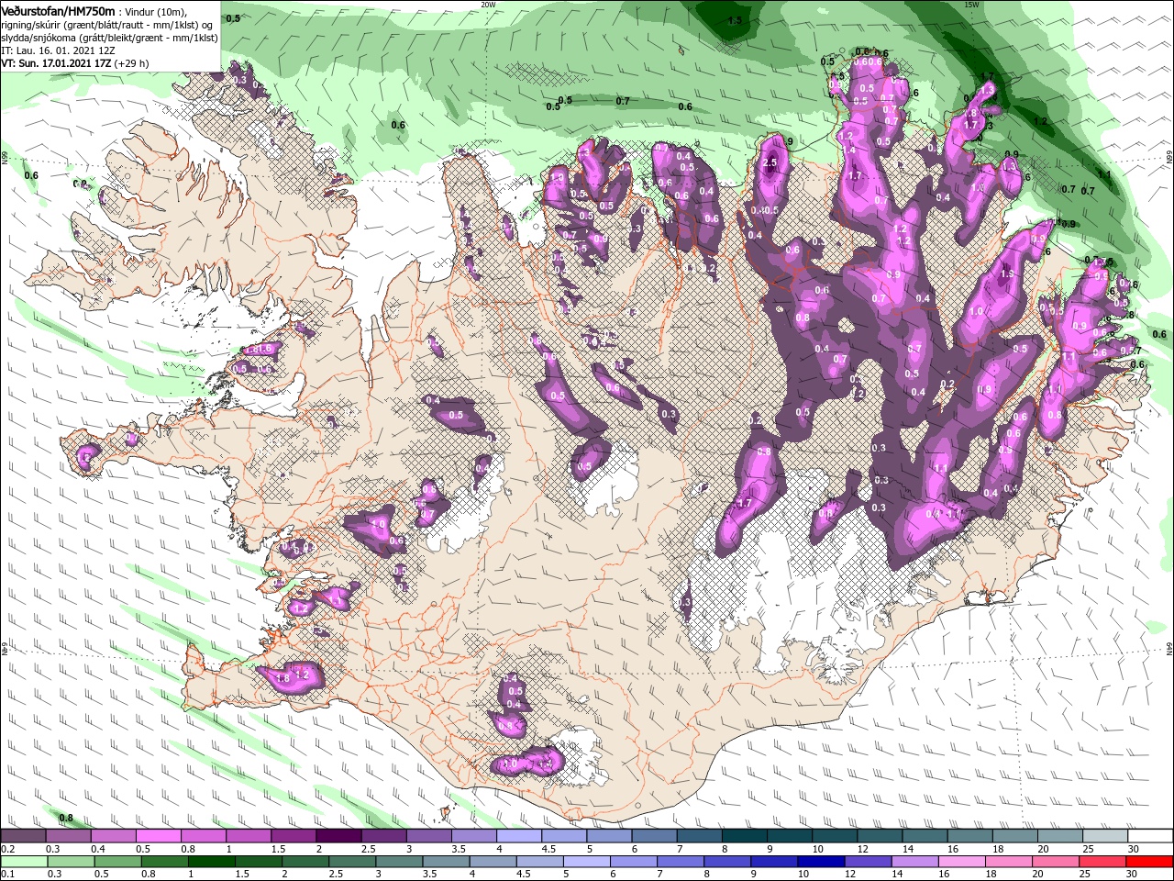Click the "VT: Sun. 17.01.2021 17Z" valid time
The image size is (1174, 881).
point(56,64)
